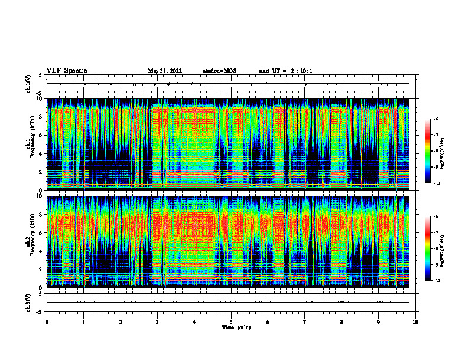Click the ch.1 voltage waveform trace
Viewport: 468px width, 361px height.
coord(228,84)
